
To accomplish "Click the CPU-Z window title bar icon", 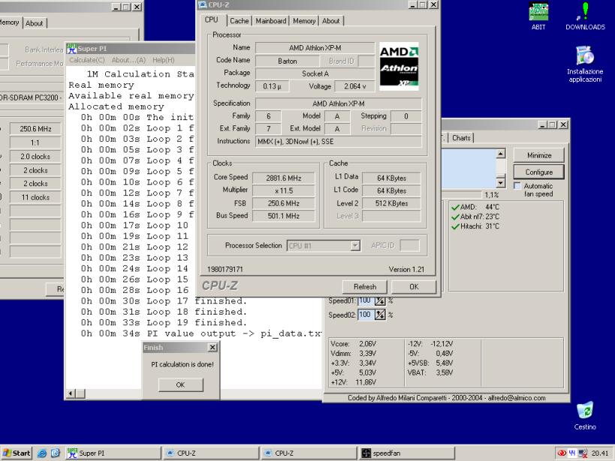I will (203, 5).
